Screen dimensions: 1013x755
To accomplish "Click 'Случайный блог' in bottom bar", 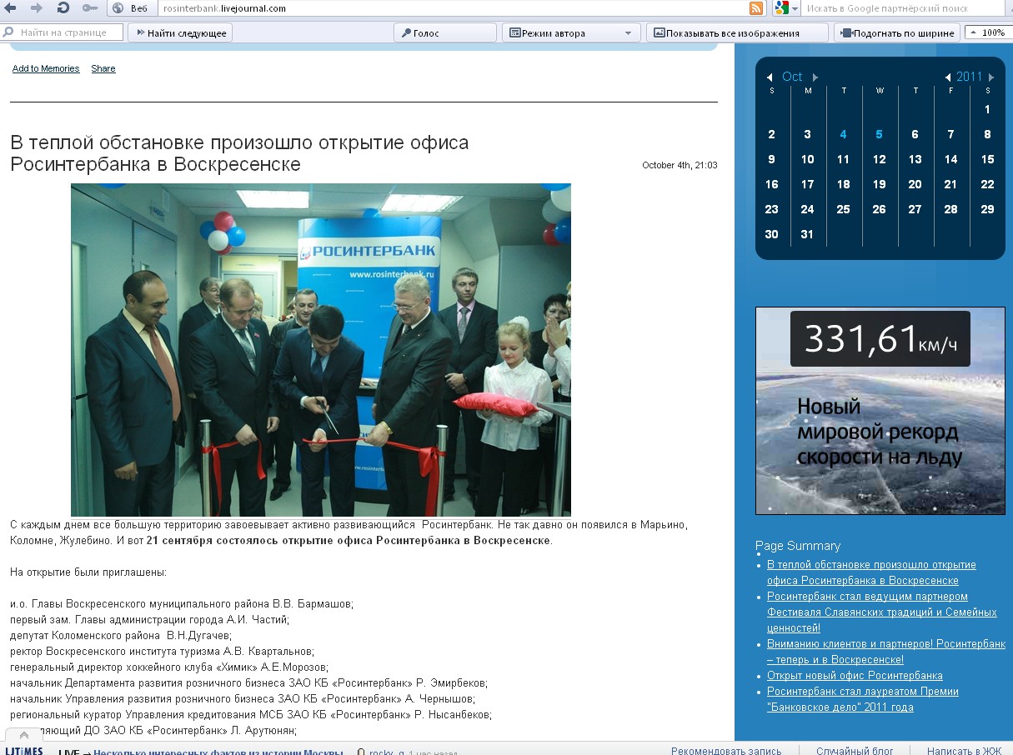I will pos(855,751).
